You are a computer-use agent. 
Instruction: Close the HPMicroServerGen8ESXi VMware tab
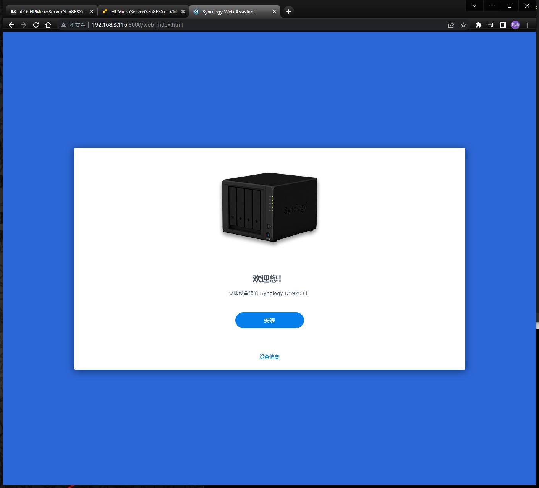183,11
